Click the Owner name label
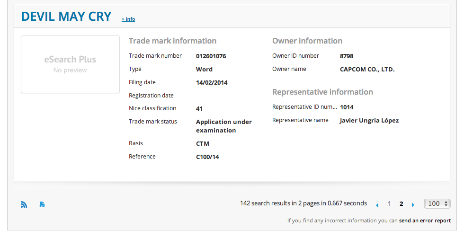This screenshot has height=238, width=464. 289,69
